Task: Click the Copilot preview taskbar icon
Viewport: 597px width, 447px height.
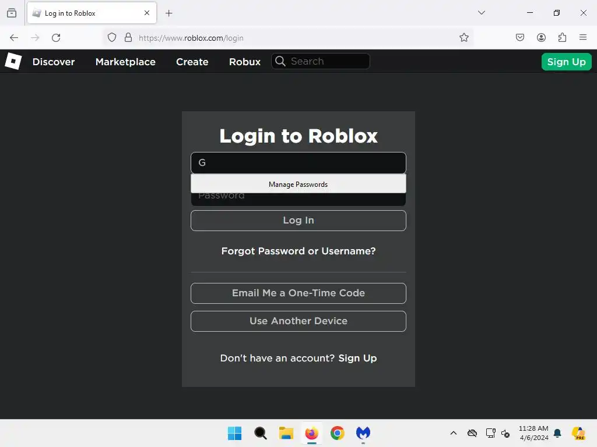Action: coord(579,433)
